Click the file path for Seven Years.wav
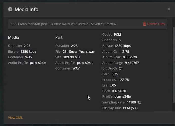This screenshot has height=126, width=175. [63, 24]
